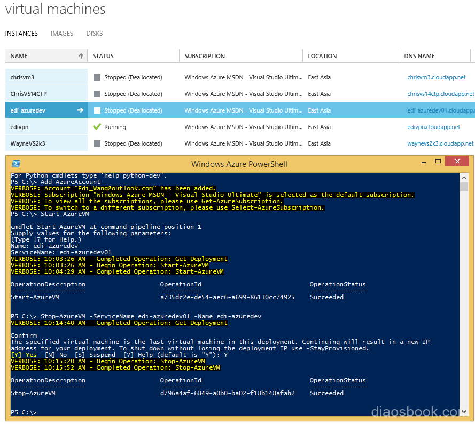Minimize the Windows Azure PowerShell window
Screen dimensions: 475x424
click(424, 162)
